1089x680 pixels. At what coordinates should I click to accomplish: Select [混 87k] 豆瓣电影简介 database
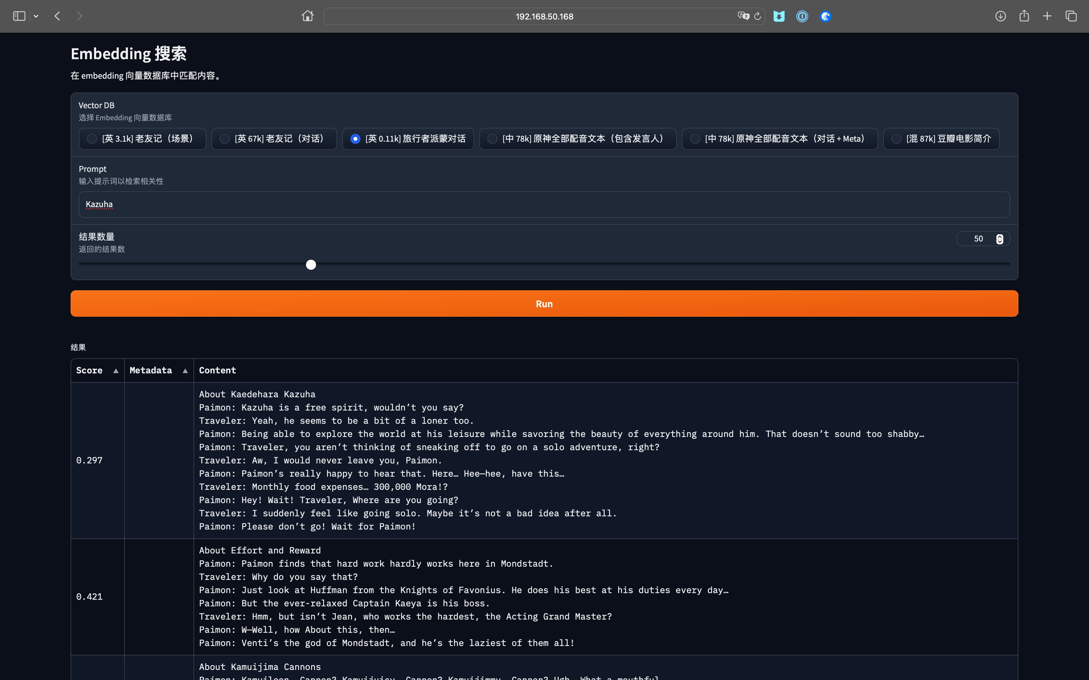(942, 139)
